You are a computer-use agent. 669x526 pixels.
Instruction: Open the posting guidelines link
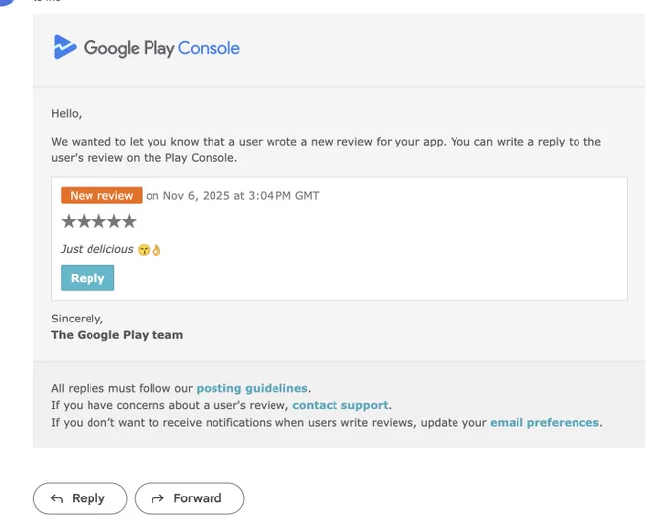click(252, 388)
